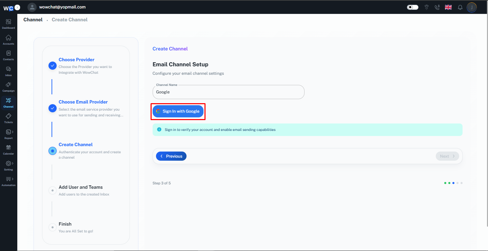Image resolution: width=488 pixels, height=251 pixels.
Task: Go back with the Previous button
Action: tap(171, 156)
